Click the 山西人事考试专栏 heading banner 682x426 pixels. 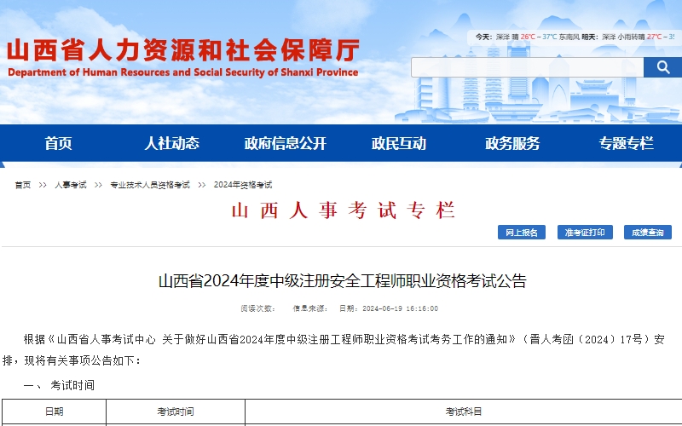343,210
